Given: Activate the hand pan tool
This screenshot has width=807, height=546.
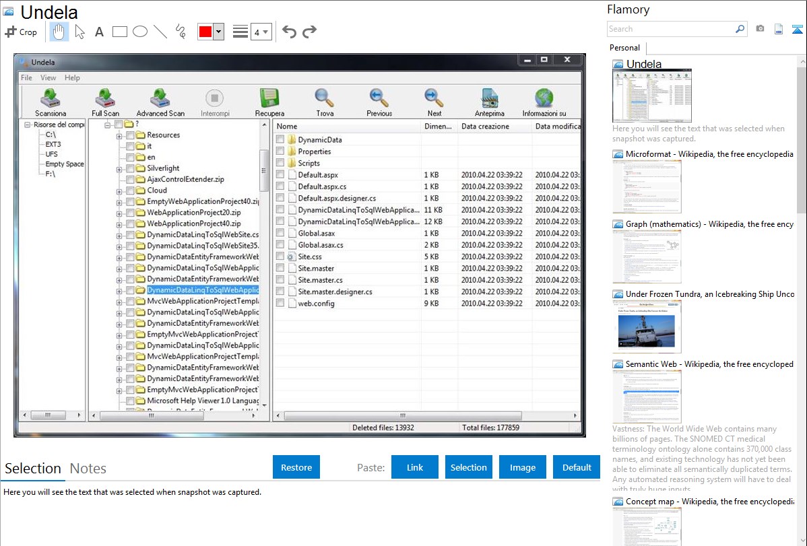Looking at the screenshot, I should click(59, 32).
